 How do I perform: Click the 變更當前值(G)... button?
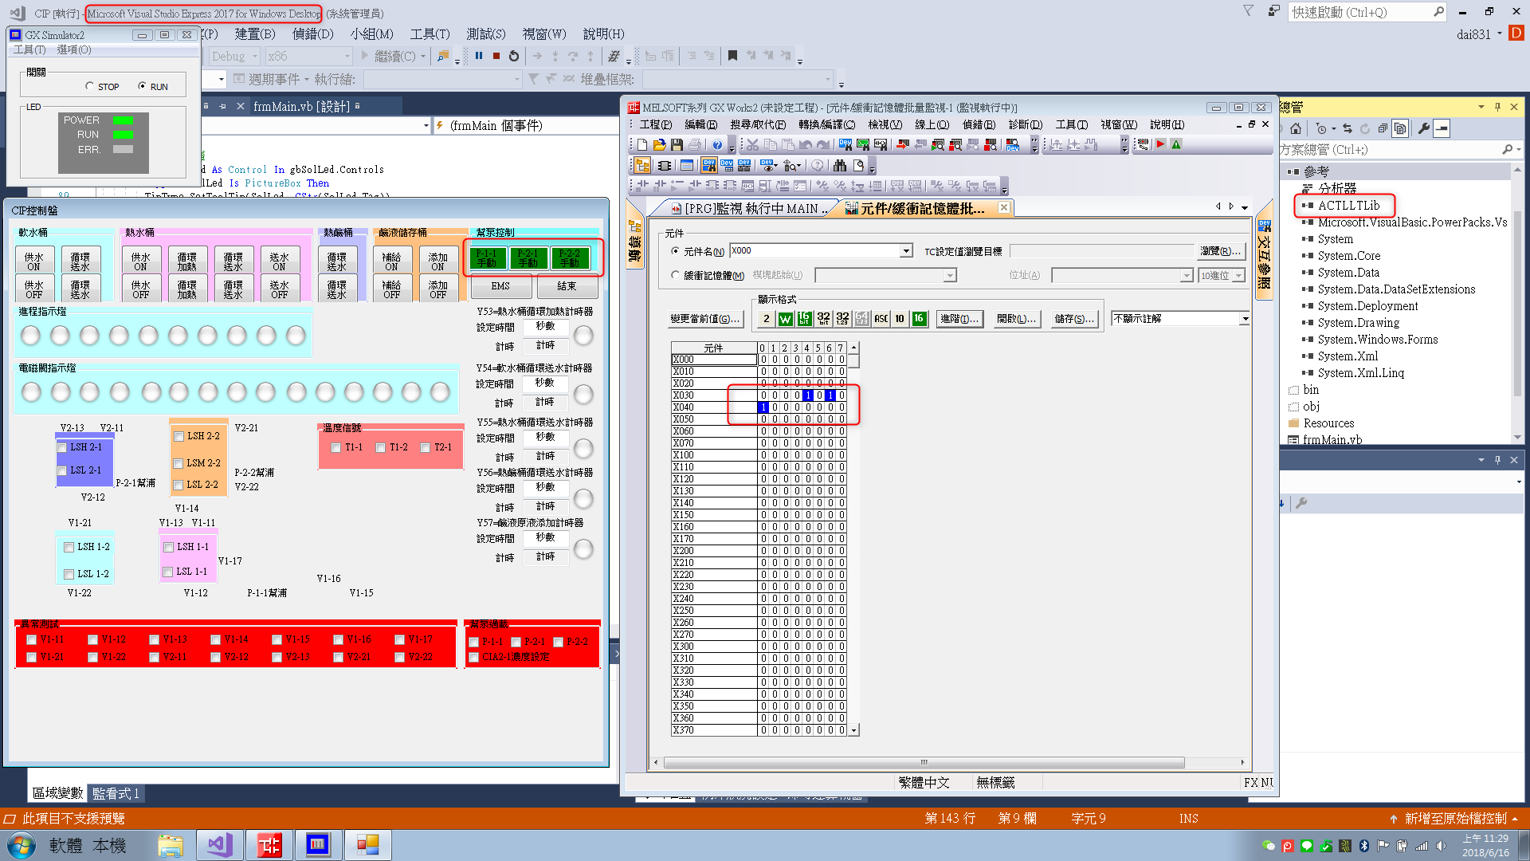click(705, 319)
